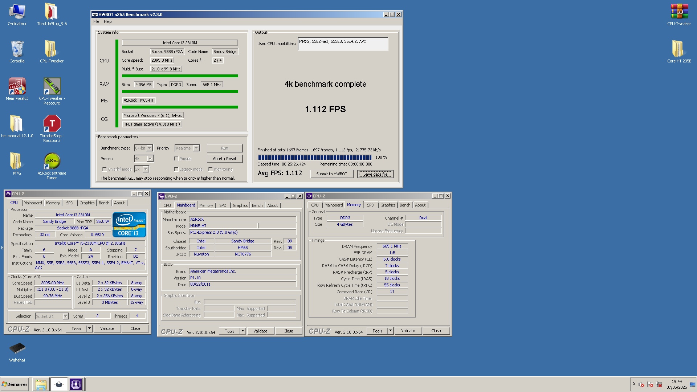Screen dimensions: 697x392
Task: Click the Used CPU capabilities text box
Action: click(x=343, y=44)
